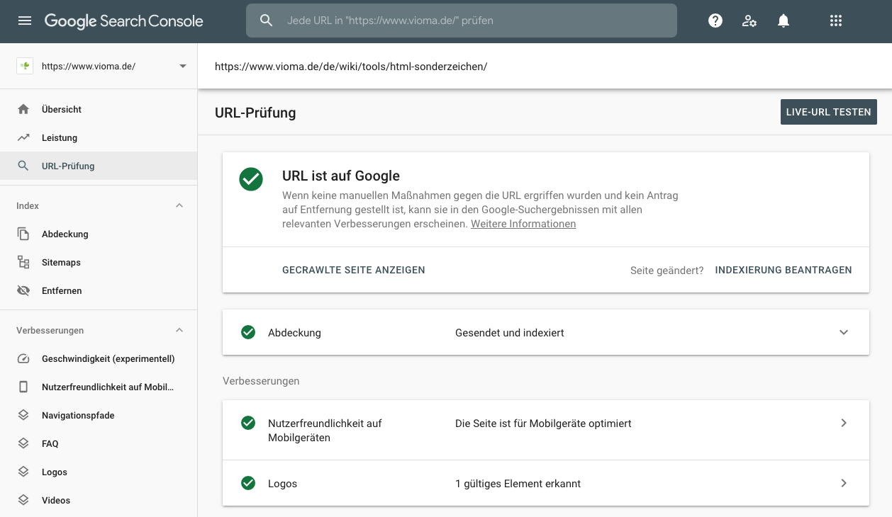This screenshot has height=517, width=892.
Task: Click the Logos layers icon in sidebar
Action: click(x=23, y=472)
